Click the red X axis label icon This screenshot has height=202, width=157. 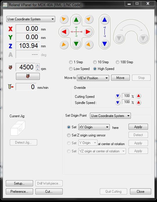click(x=10, y=29)
